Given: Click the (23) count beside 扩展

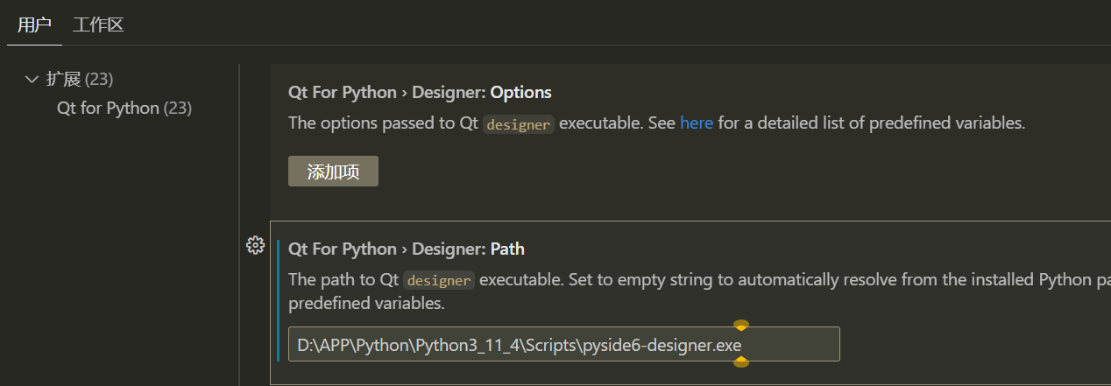Looking at the screenshot, I should tap(99, 80).
